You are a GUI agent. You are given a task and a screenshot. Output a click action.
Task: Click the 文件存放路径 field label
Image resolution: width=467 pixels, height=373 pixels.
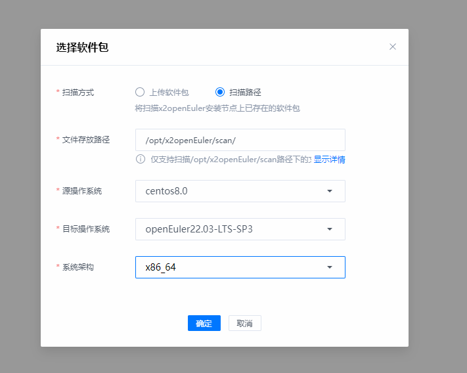coord(85,140)
